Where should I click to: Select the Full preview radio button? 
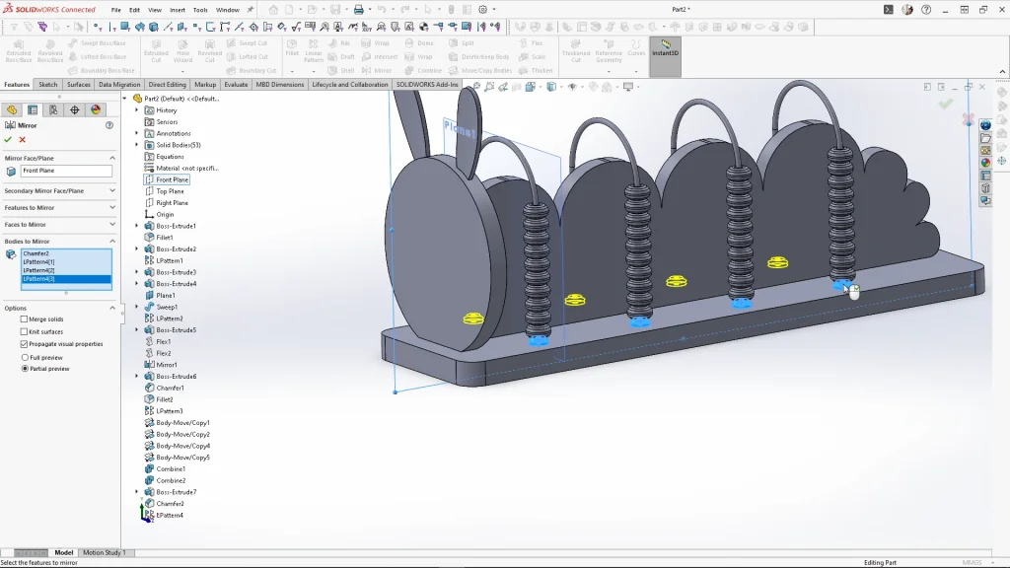click(25, 357)
